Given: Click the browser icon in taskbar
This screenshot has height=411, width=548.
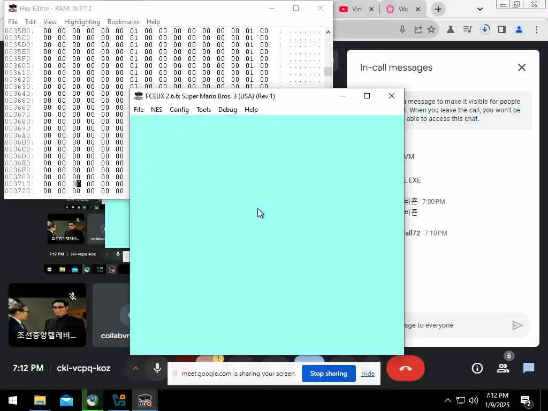Looking at the screenshot, I should [x=92, y=400].
